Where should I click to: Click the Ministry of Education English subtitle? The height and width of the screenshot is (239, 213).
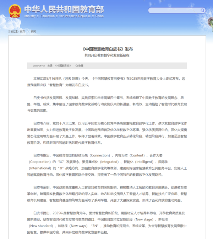tap(64, 16)
